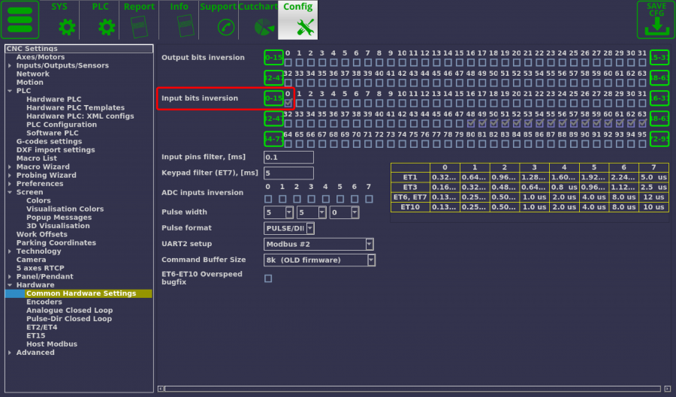Open the Command Buffer Size dropdown
The width and height of the screenshot is (676, 397).
tap(319, 260)
